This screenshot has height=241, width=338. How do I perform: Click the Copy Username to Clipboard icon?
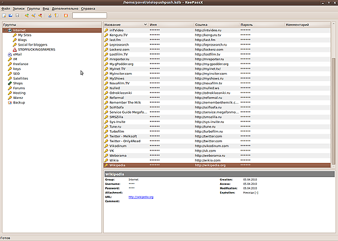[49, 16]
